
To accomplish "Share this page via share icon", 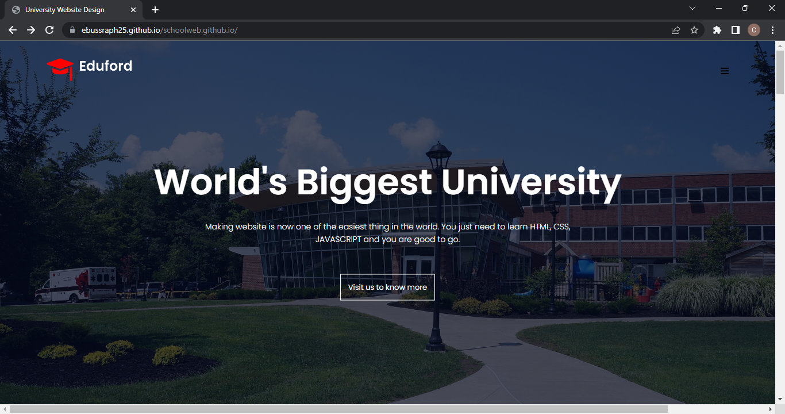I will coord(676,30).
